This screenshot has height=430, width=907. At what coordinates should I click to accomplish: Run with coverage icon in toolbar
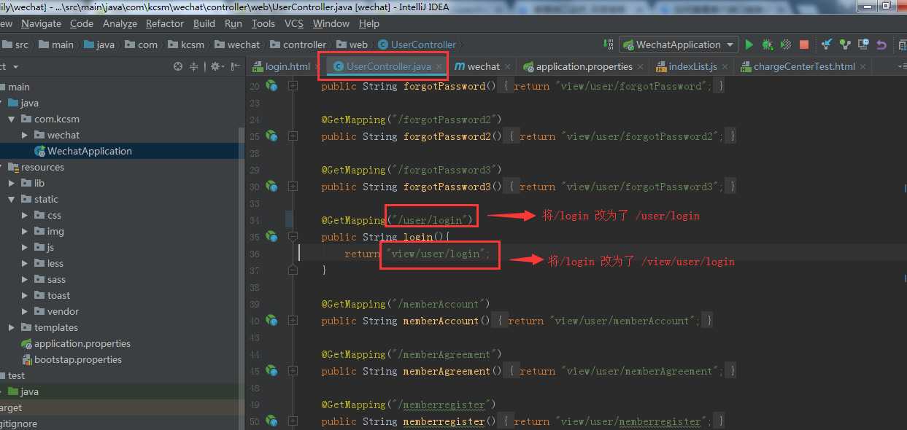(x=786, y=44)
